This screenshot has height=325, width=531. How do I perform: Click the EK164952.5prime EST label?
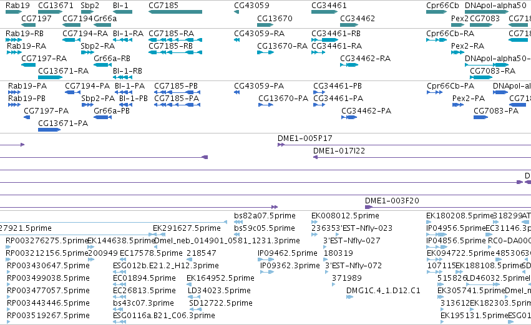click(x=220, y=278)
